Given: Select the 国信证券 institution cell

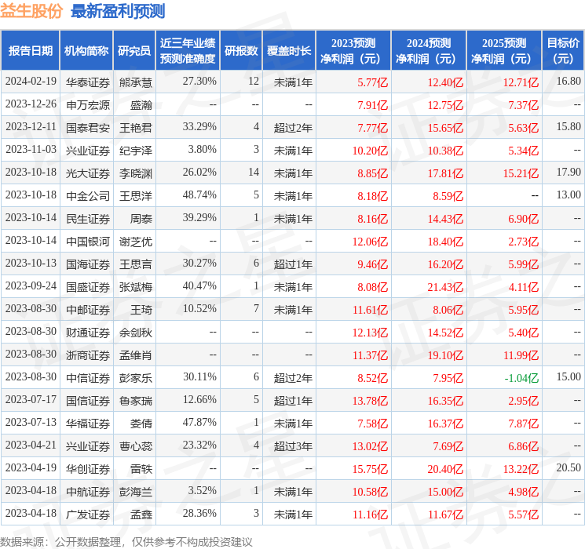Looking at the screenshot, I should (x=88, y=400).
